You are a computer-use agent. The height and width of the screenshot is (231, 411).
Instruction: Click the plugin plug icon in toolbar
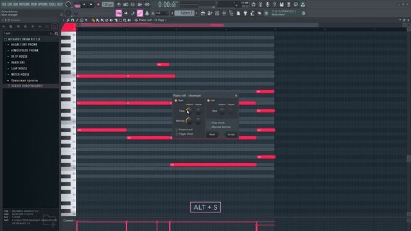245,13
